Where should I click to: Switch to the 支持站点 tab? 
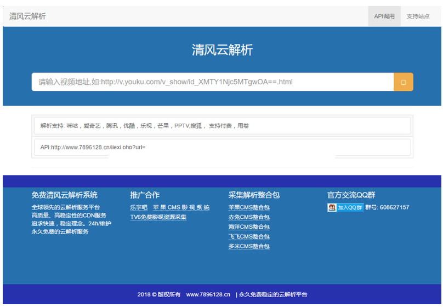click(418, 16)
